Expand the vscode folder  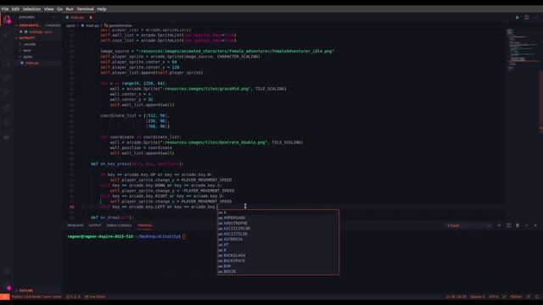coord(30,44)
